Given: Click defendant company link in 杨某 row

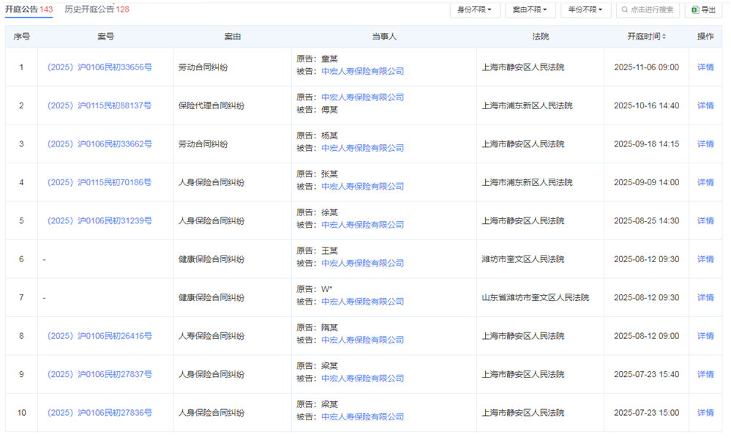Looking at the screenshot, I should (362, 148).
